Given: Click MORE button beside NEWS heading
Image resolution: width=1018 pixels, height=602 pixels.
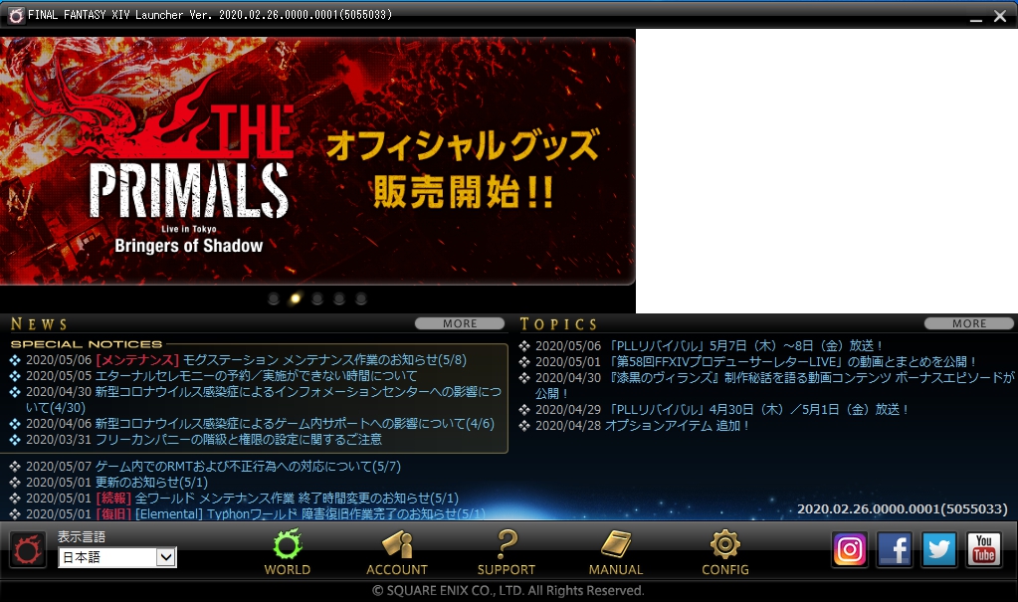Looking at the screenshot, I should click(x=460, y=323).
